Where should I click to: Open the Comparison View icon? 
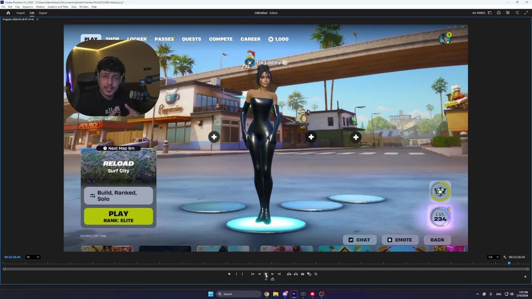[x=309, y=274]
